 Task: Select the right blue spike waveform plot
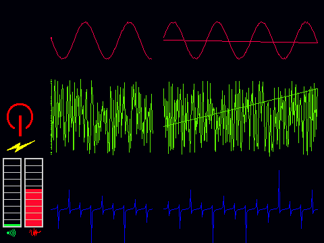pyautogui.click(x=240, y=207)
